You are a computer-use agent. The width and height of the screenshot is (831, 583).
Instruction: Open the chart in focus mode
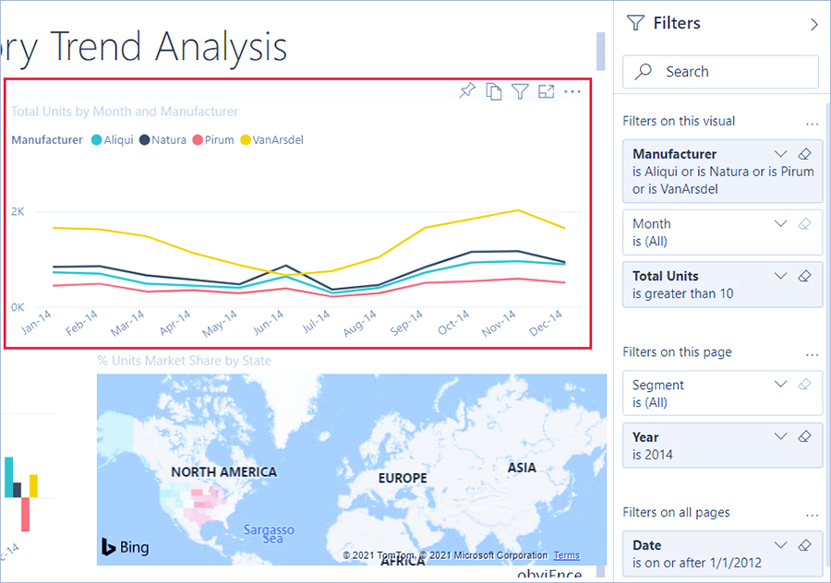click(547, 91)
